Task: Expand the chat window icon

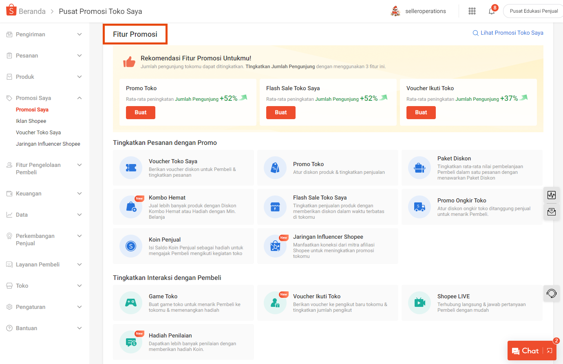Action: point(550,351)
